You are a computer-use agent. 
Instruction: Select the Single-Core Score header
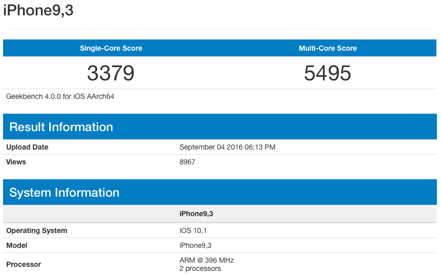(111, 48)
